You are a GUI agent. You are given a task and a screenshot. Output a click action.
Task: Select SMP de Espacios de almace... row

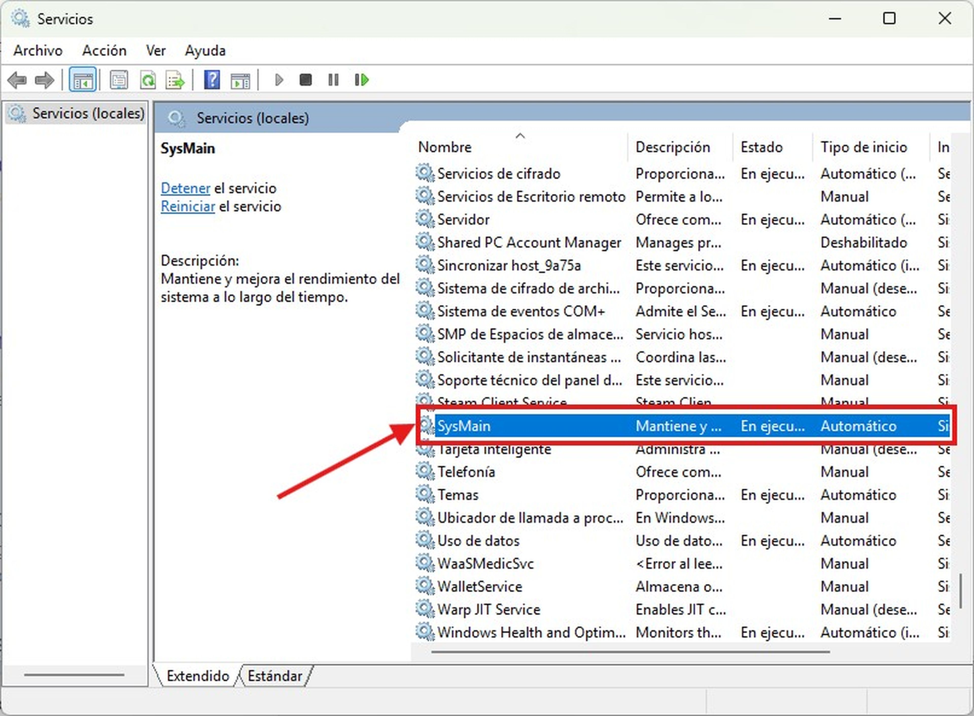pyautogui.click(x=683, y=334)
